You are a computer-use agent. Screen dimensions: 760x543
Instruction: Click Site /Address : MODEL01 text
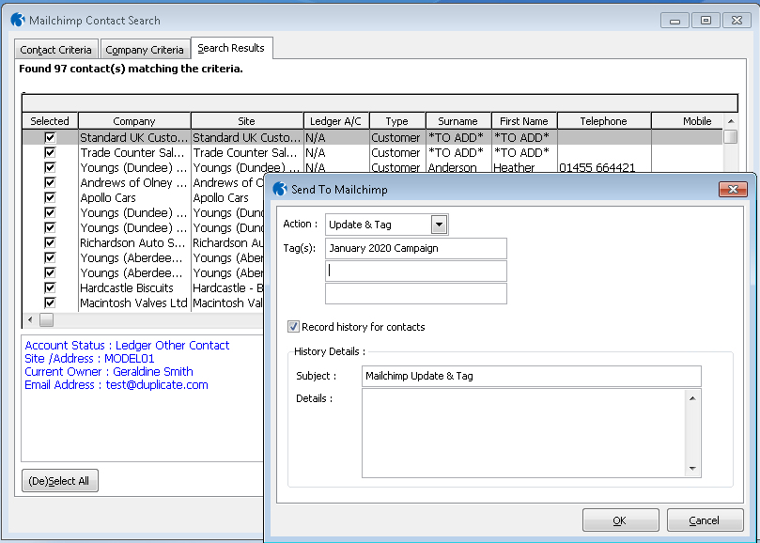(89, 359)
